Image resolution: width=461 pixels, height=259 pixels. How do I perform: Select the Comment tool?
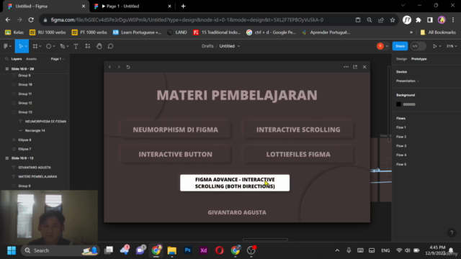[x=110, y=46]
